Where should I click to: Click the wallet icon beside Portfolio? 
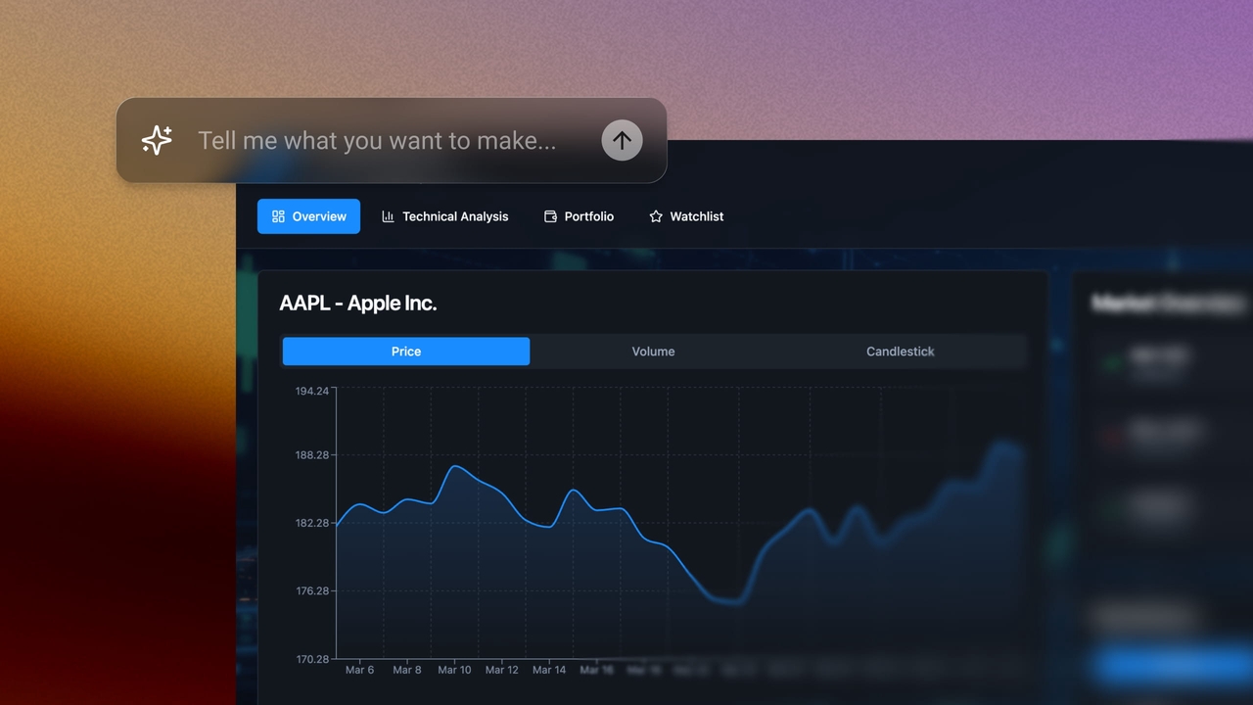coord(550,216)
